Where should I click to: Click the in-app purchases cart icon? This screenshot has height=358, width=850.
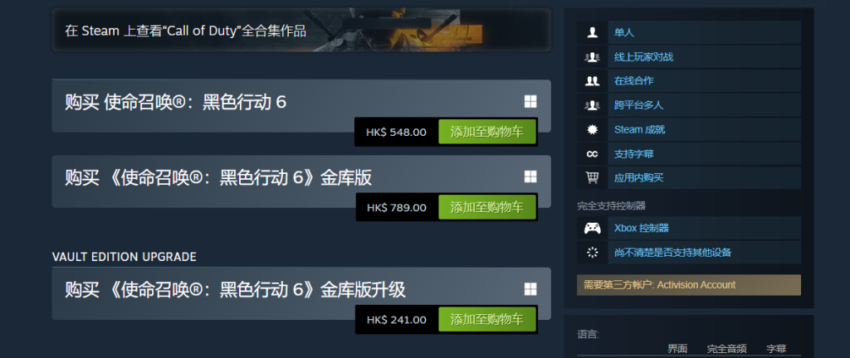(592, 178)
